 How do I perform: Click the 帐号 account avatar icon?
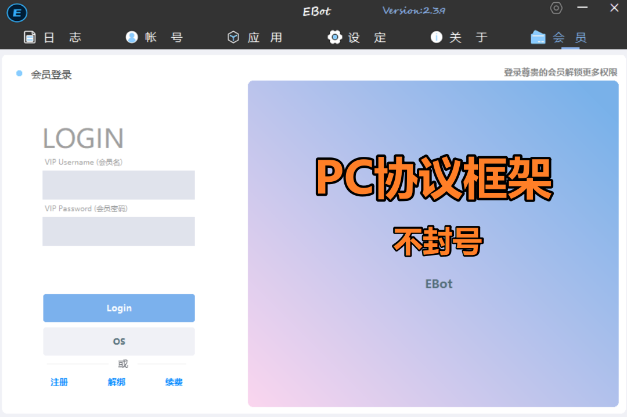coord(132,37)
